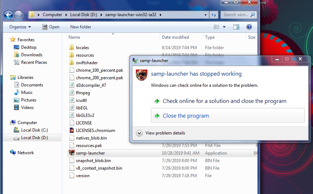
Task: Select Libraries in the navigation pane
Action: [25, 77]
